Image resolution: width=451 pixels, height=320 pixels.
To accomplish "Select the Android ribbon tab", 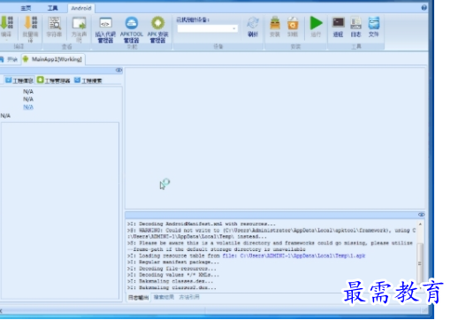I will click(x=81, y=8).
